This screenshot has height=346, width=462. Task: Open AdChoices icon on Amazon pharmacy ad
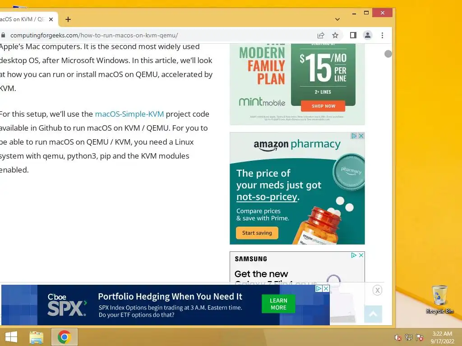coord(354,136)
